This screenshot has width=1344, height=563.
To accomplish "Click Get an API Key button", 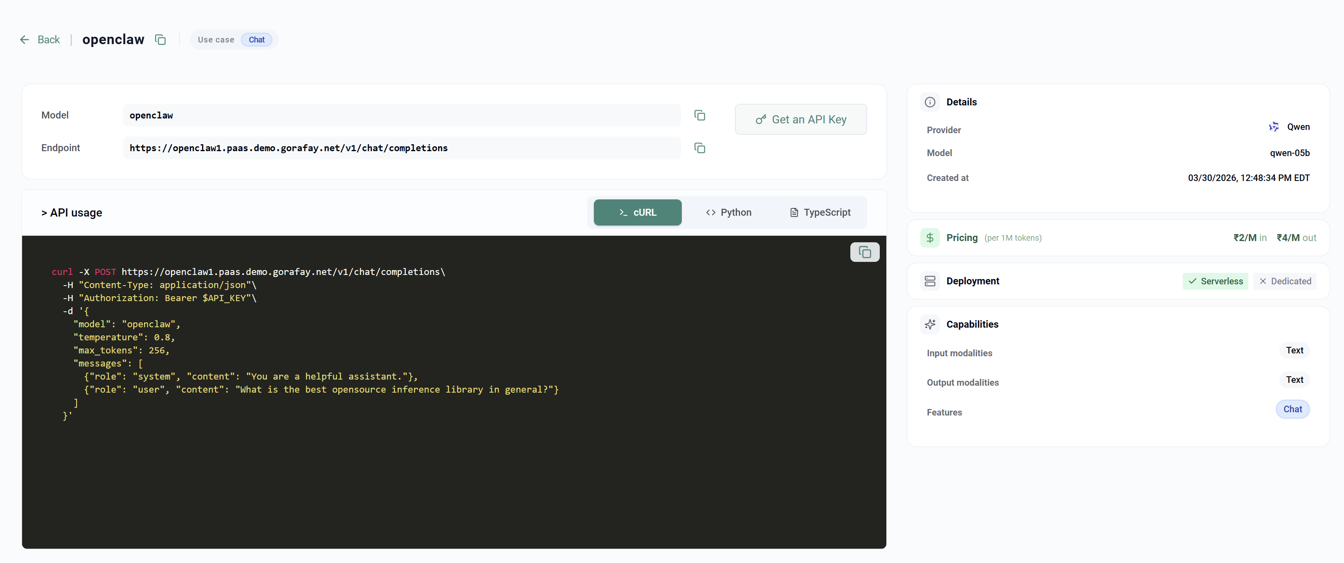I will click(x=800, y=119).
